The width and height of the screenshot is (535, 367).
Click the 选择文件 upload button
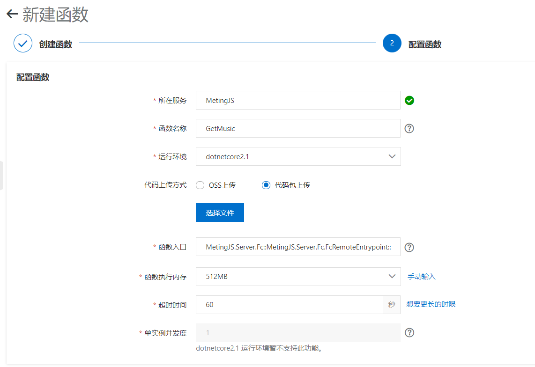(x=220, y=212)
